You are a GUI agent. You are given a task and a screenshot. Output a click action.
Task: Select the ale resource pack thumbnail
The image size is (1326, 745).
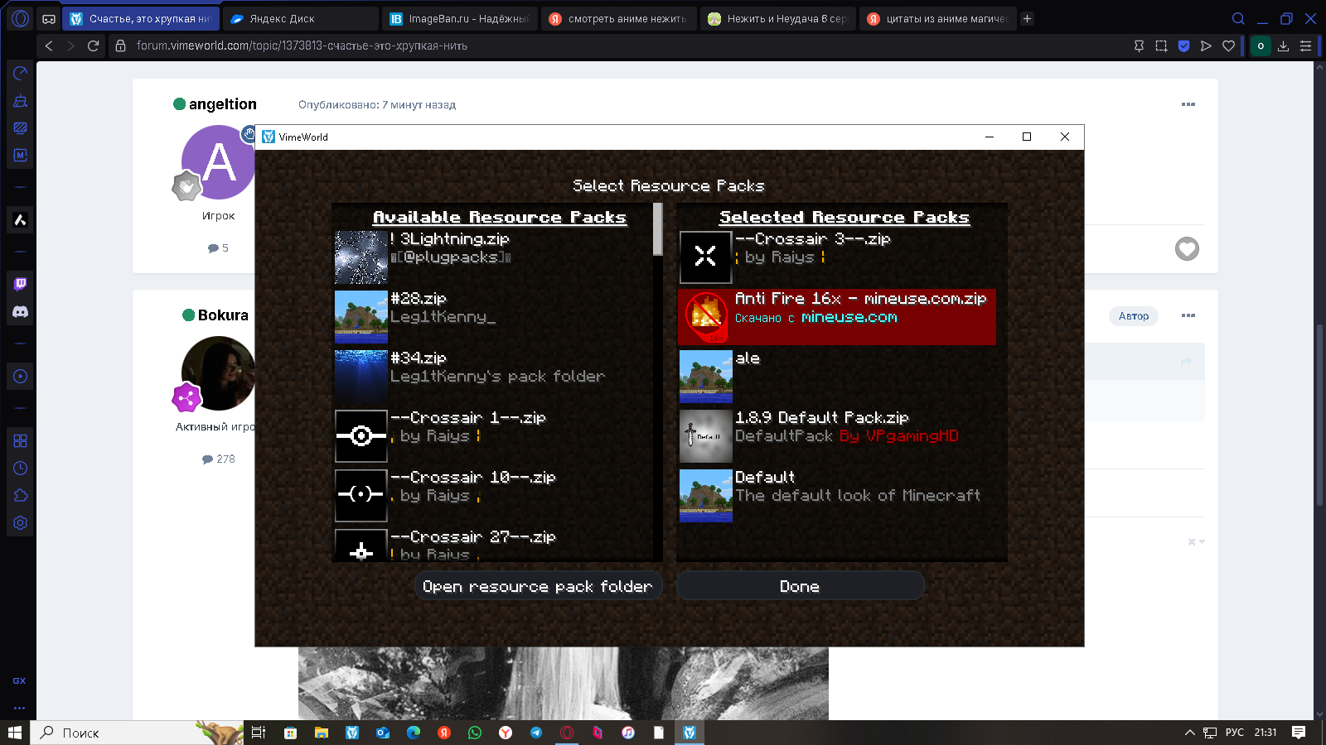pyautogui.click(x=706, y=377)
